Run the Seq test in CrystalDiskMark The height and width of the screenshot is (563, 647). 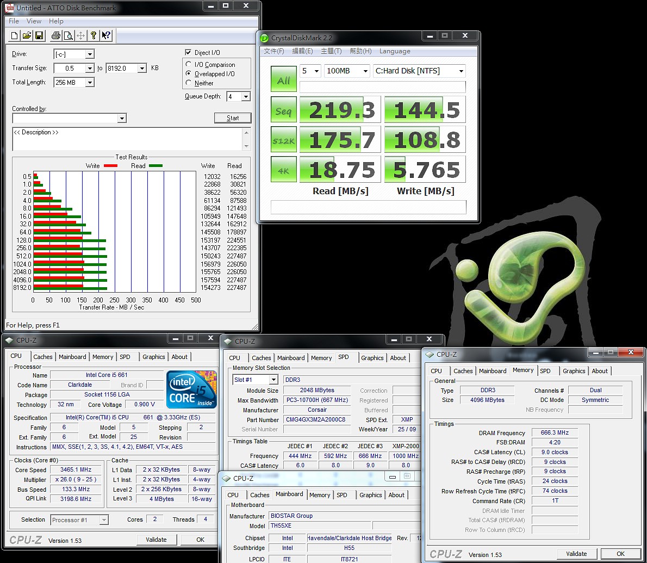(x=283, y=109)
